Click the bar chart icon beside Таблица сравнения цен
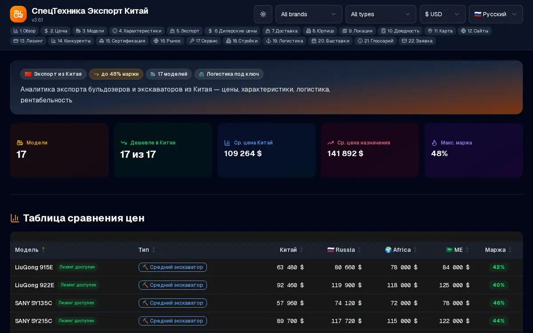Image resolution: width=533 pixels, height=333 pixels. coord(15,218)
